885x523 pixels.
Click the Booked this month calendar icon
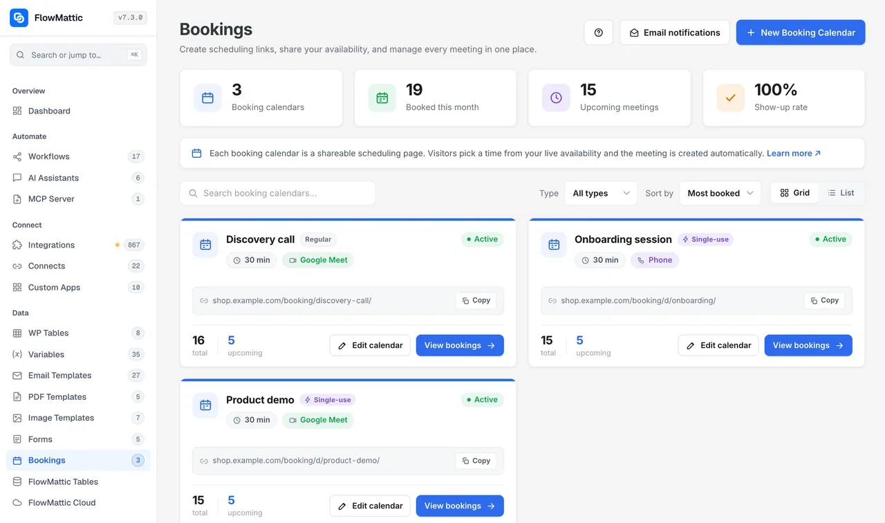382,98
